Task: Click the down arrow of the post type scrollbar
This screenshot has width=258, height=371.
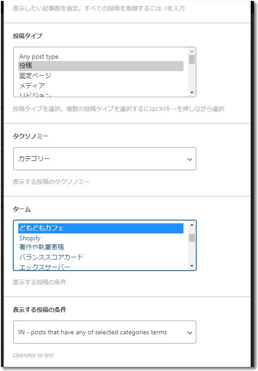Action: point(192,93)
